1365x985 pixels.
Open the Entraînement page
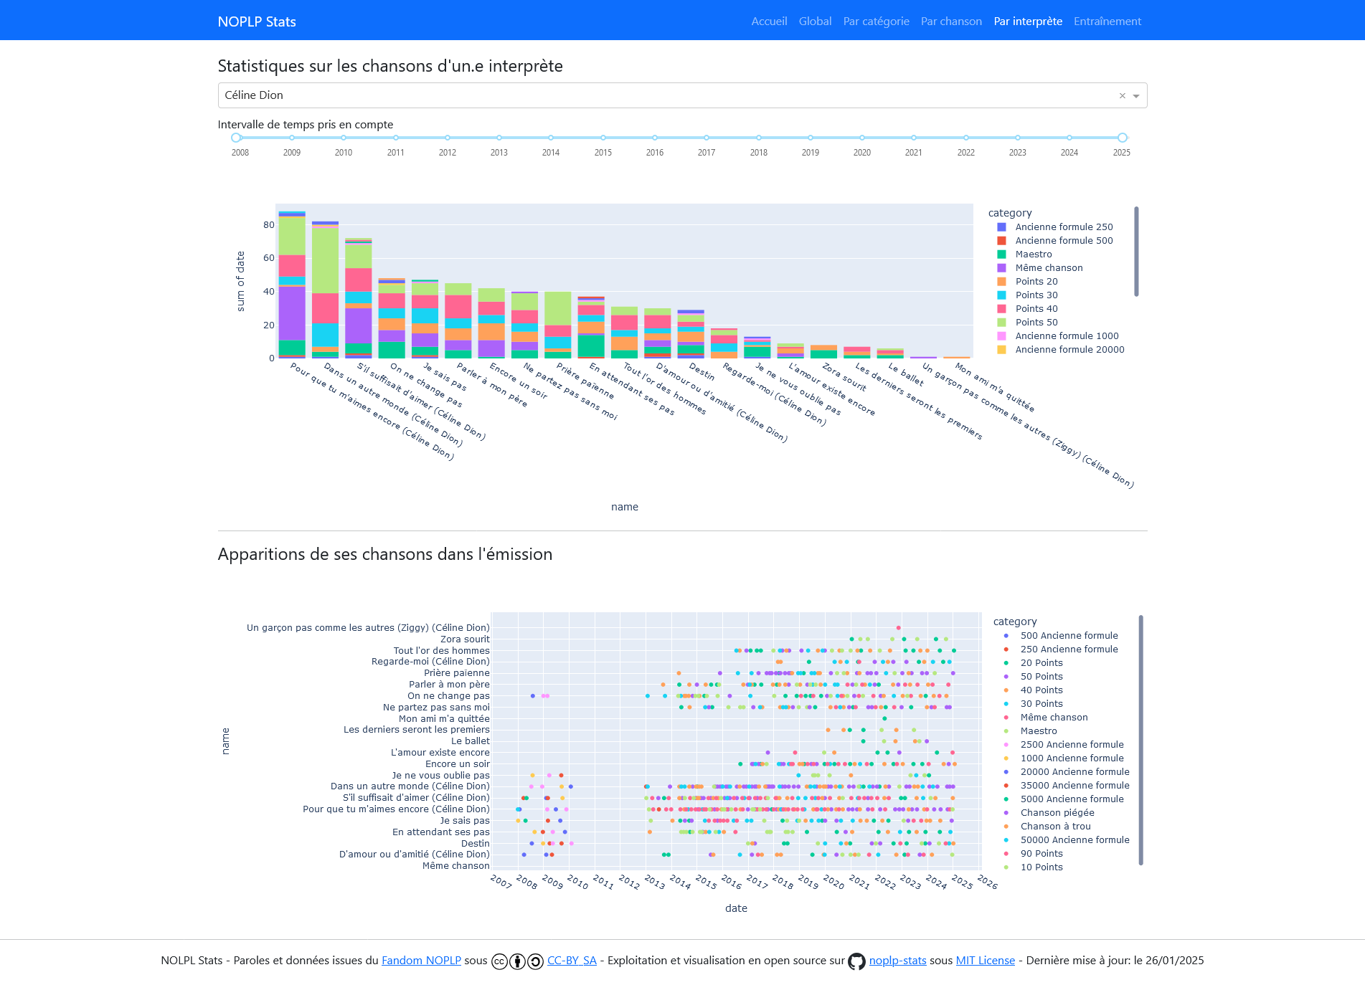tap(1107, 22)
